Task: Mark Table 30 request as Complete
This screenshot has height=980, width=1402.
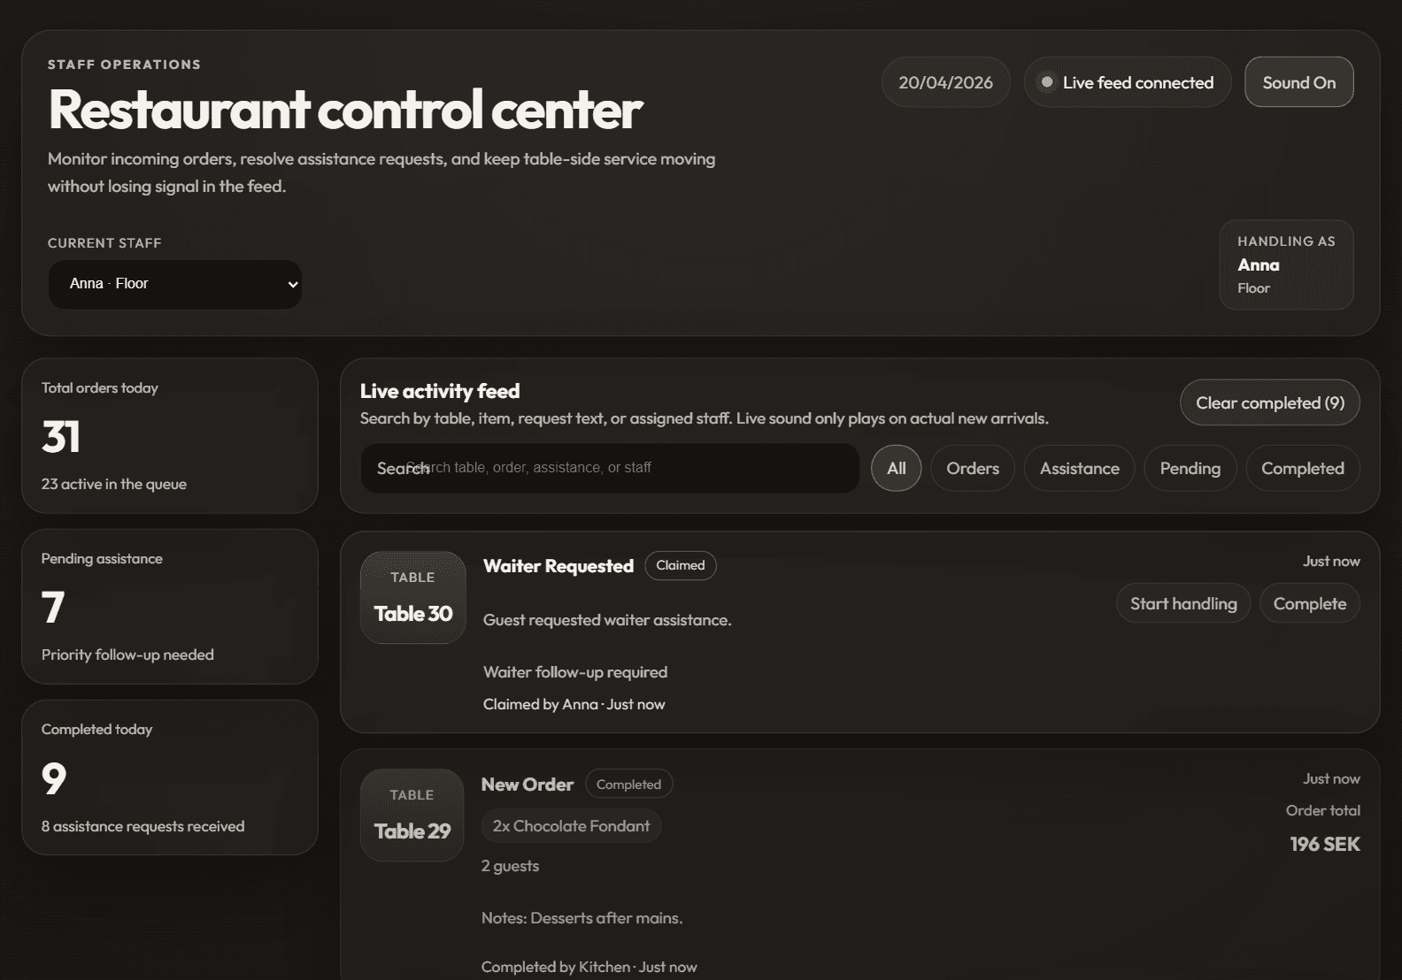Action: coord(1309,603)
